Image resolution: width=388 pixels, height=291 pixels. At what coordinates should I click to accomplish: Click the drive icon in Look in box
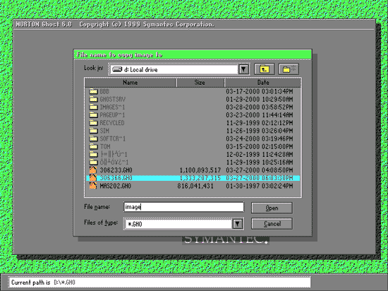coord(117,69)
